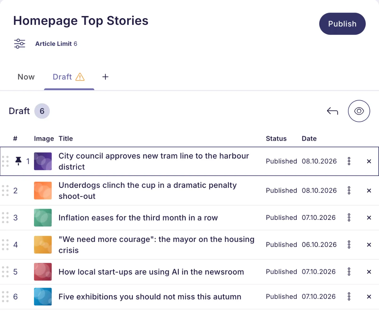Open the yellow thumbnail of the housing crisis story
This screenshot has width=379, height=311.
click(x=43, y=245)
